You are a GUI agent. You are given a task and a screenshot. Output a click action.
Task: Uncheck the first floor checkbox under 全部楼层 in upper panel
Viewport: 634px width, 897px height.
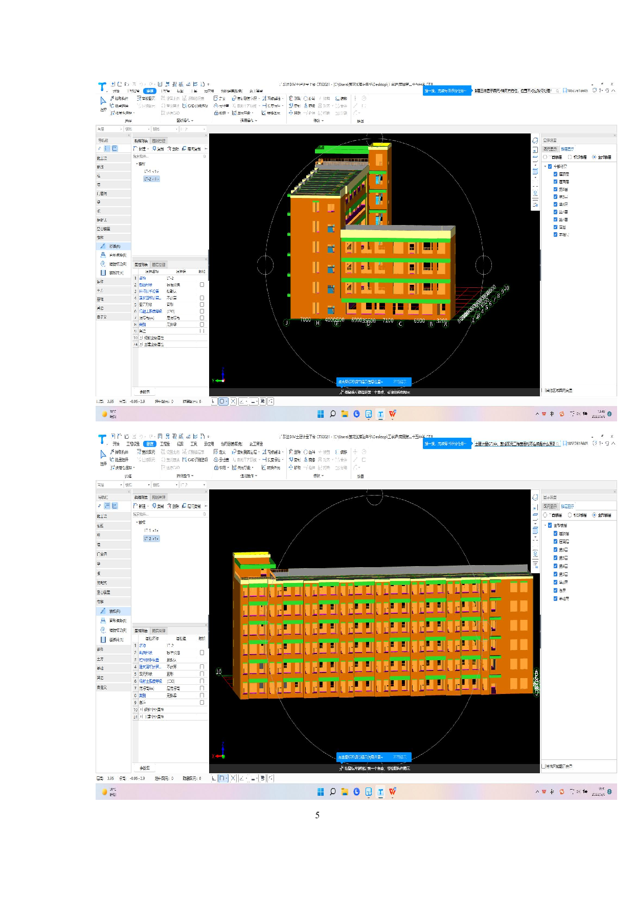[555, 174]
